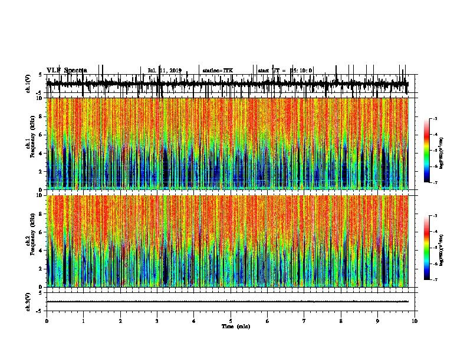Click the 'VLF Spectra' plot title
Screen dimensions: 467x360
67,71
